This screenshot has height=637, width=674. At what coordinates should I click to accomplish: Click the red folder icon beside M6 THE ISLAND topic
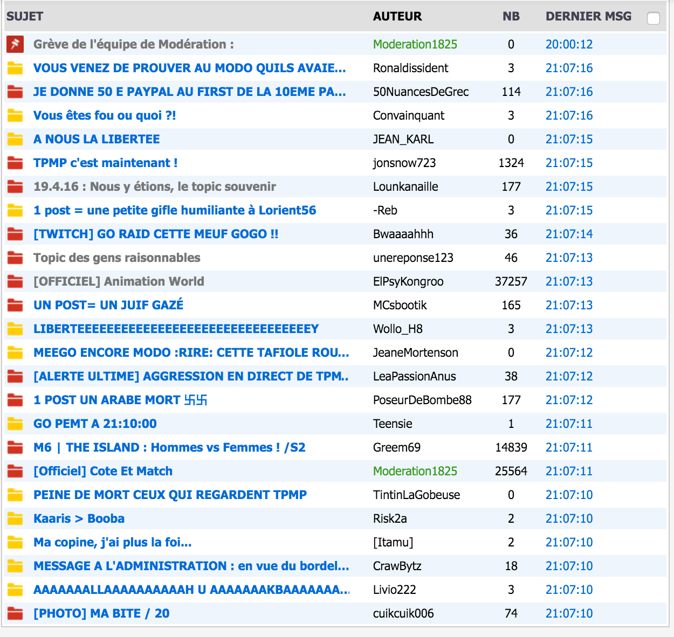click(15, 447)
